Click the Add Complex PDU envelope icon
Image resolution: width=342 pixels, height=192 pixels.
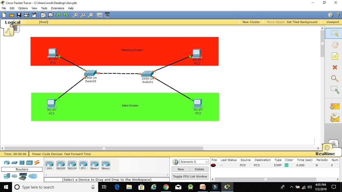pyautogui.click(x=335, y=118)
